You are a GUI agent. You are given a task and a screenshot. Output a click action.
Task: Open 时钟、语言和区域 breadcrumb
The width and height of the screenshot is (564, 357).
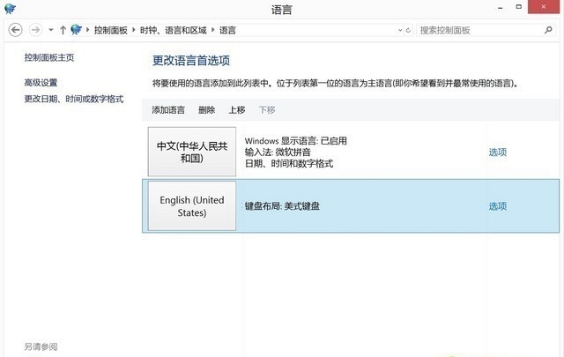[174, 30]
